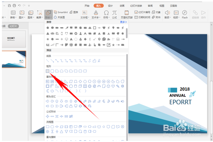213x142 pixels.
Task: Select the second slide thumbnail with blue design
Action: point(14,59)
